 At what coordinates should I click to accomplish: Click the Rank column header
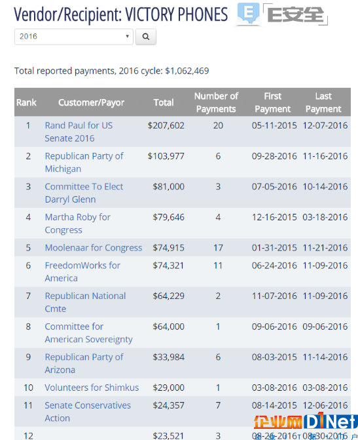26,102
